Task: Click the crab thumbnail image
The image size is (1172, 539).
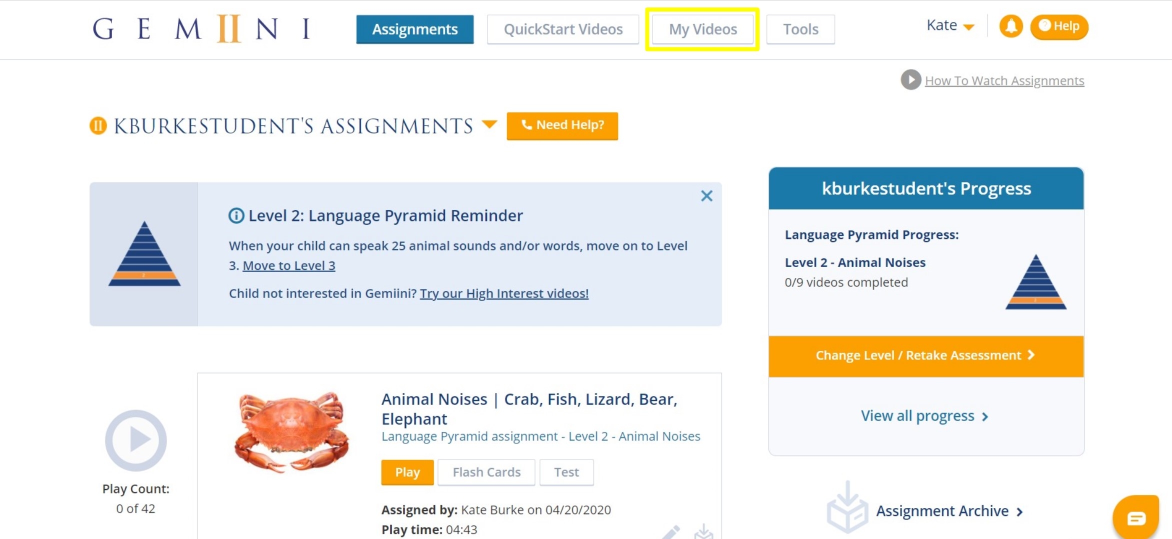Action: 291,432
